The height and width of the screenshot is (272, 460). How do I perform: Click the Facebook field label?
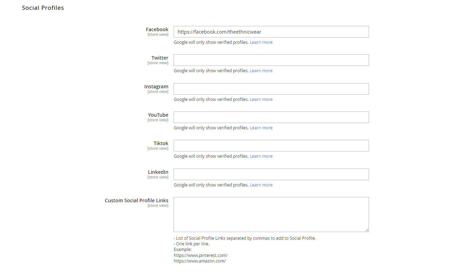tap(157, 29)
